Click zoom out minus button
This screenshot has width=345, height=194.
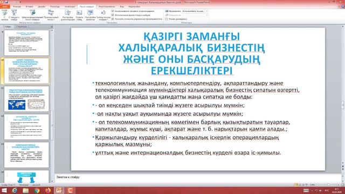[x=318, y=185]
